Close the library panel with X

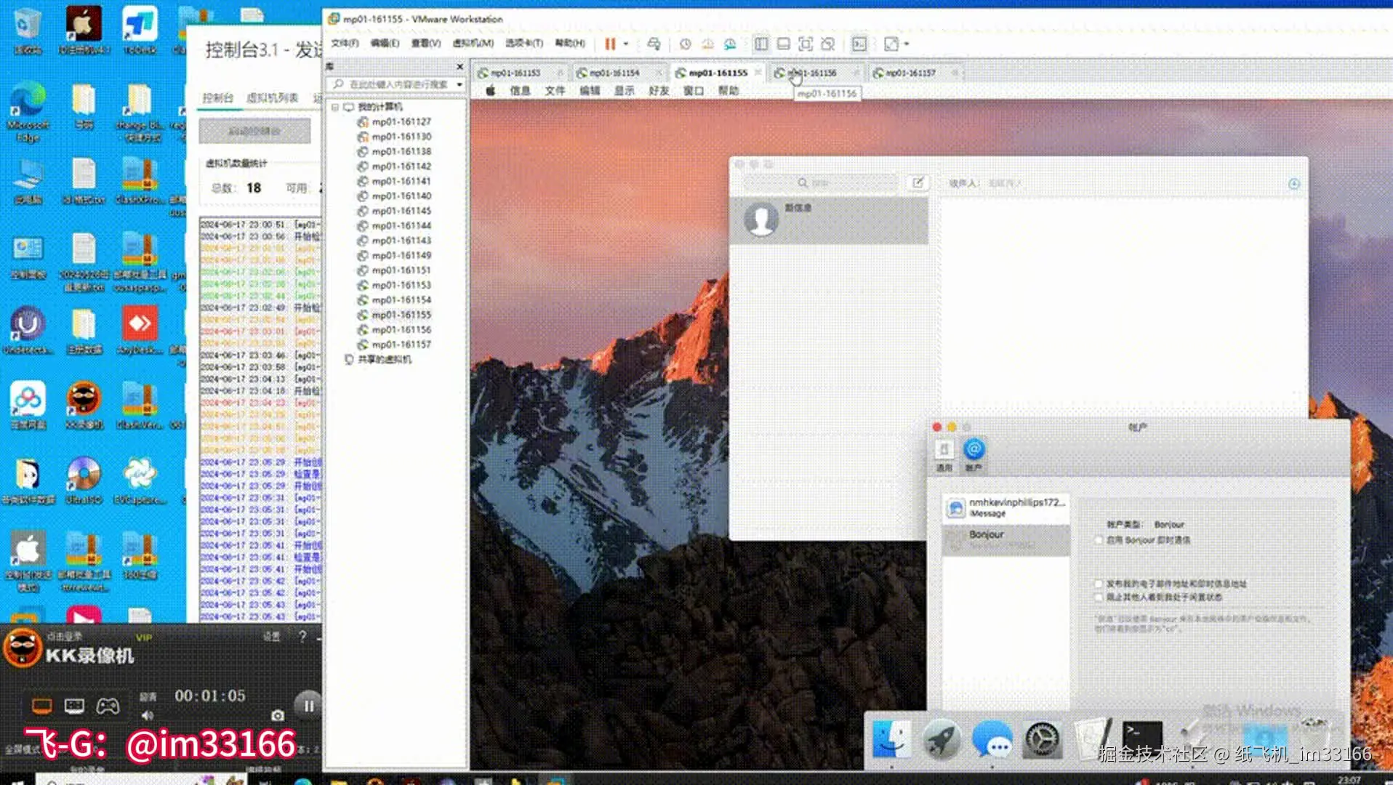tap(459, 67)
